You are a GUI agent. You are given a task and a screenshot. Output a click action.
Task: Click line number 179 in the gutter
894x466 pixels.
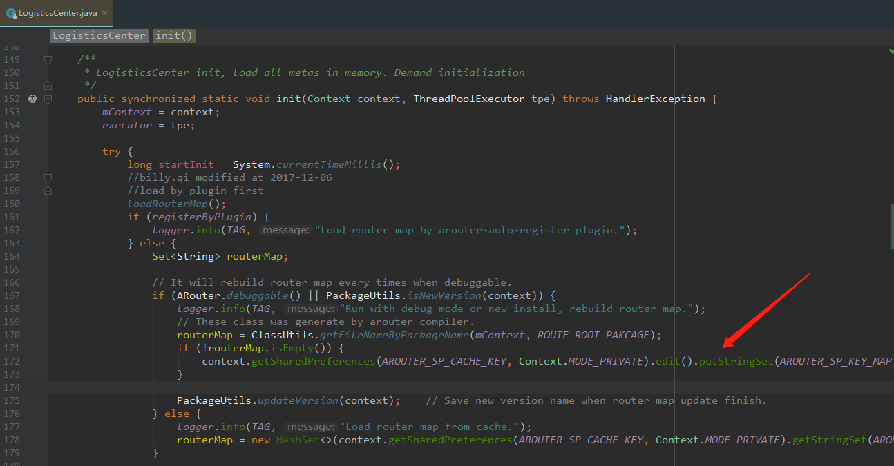(12, 453)
